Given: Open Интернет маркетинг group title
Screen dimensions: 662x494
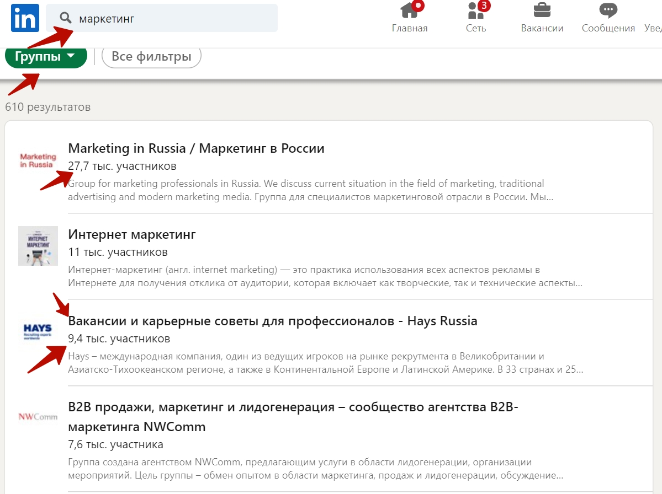Looking at the screenshot, I should tap(132, 234).
